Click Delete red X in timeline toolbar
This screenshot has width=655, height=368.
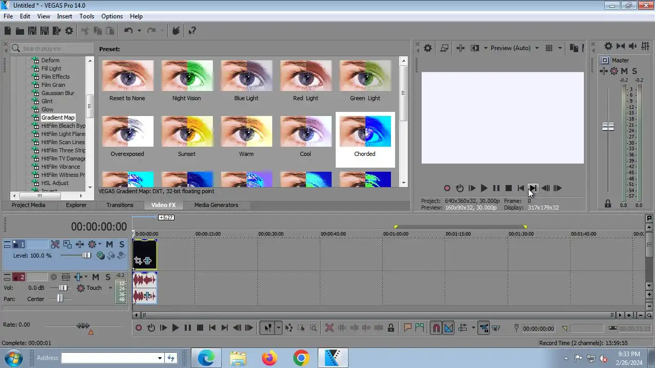coord(330,328)
